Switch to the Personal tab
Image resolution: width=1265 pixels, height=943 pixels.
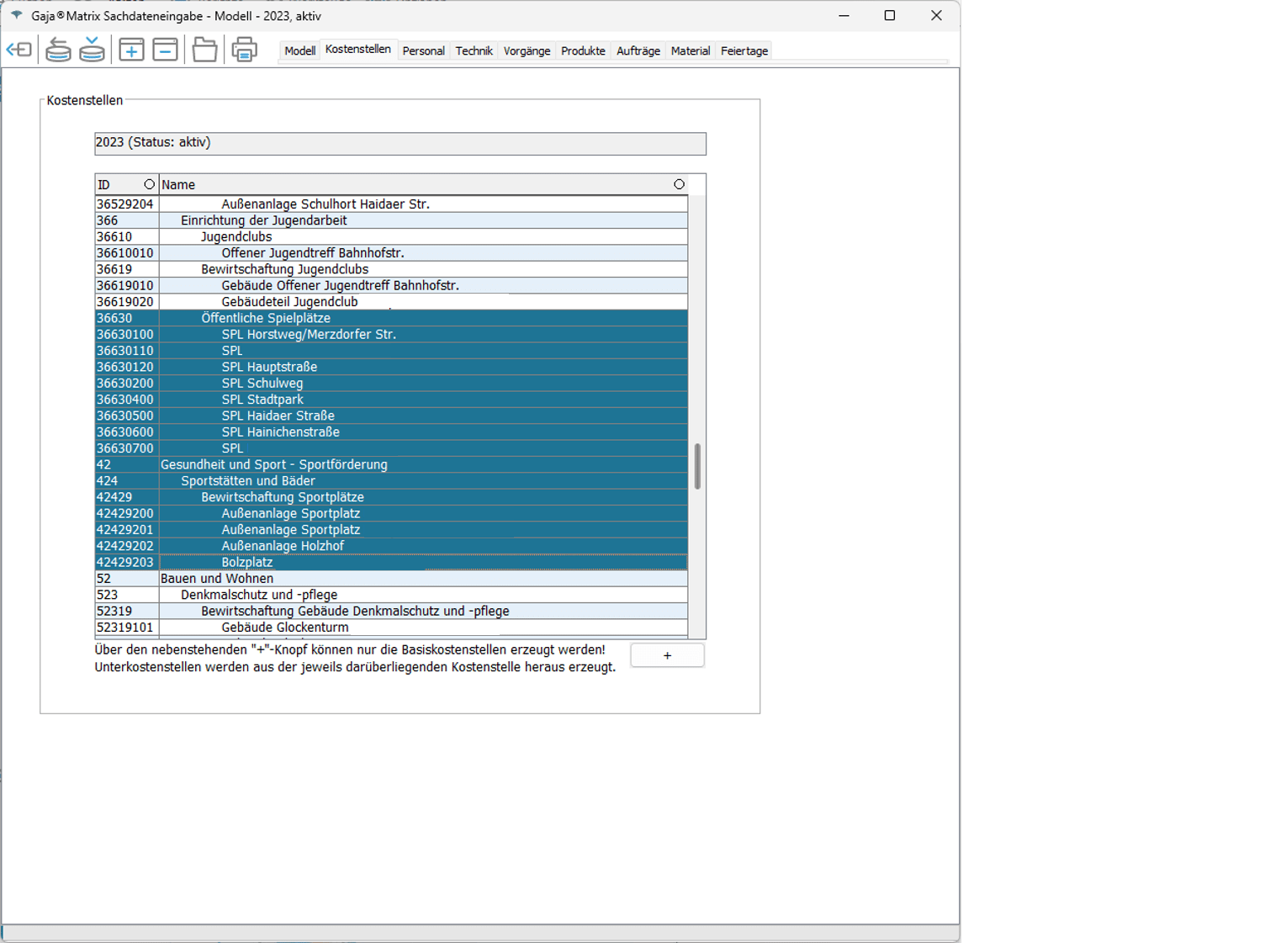point(423,51)
